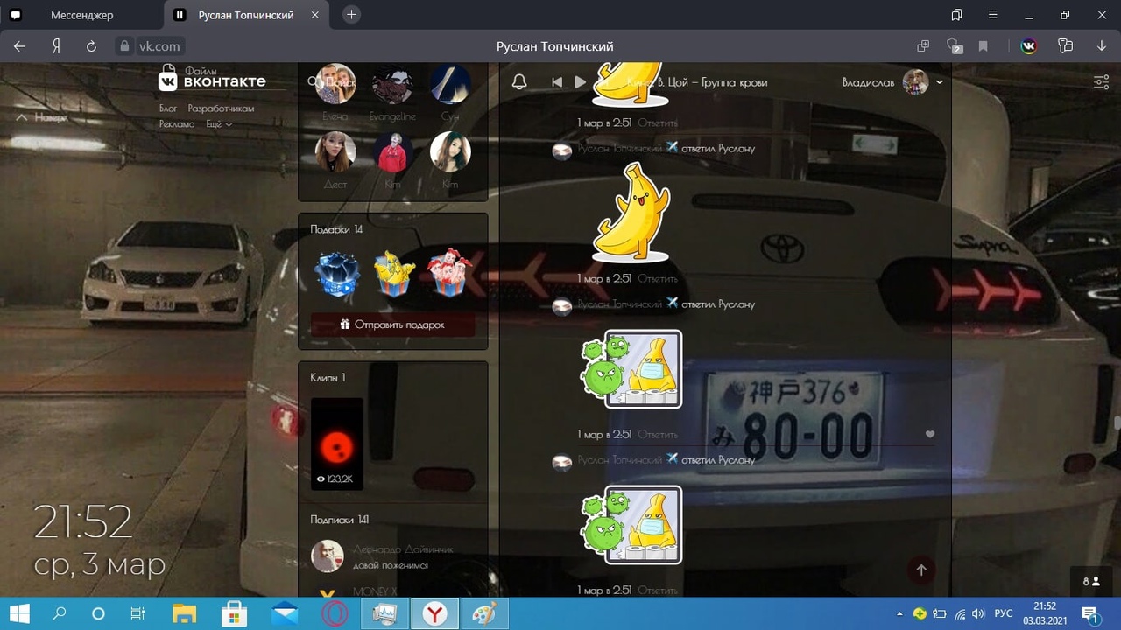
Task: Click the VKontakte logo
Action: tap(212, 80)
